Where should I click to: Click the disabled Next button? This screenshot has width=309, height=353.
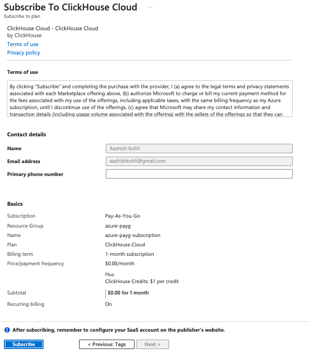click(x=153, y=344)
